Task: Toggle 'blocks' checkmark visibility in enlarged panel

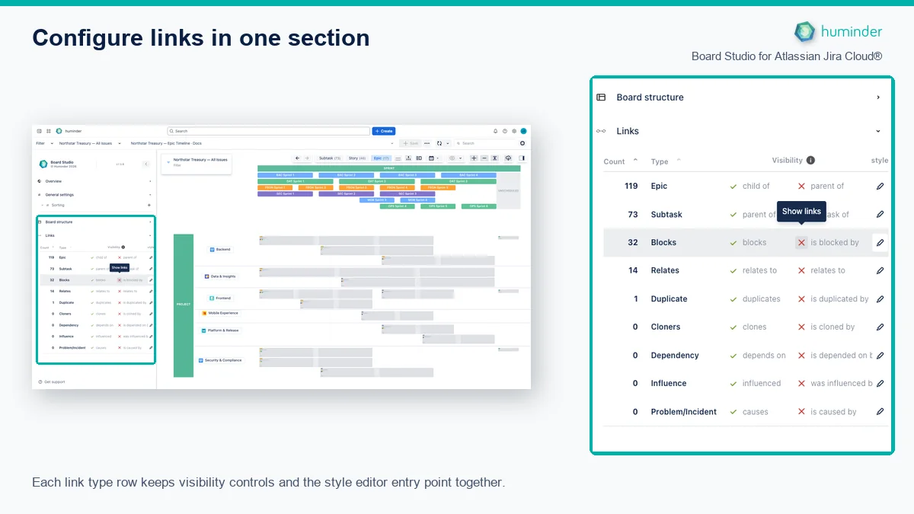Action: tap(733, 242)
